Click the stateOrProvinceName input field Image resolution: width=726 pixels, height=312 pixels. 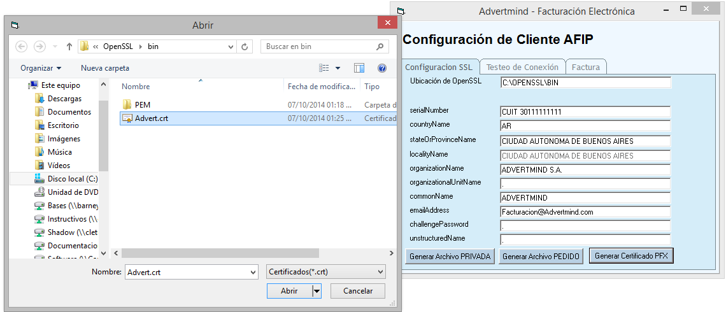click(586, 141)
